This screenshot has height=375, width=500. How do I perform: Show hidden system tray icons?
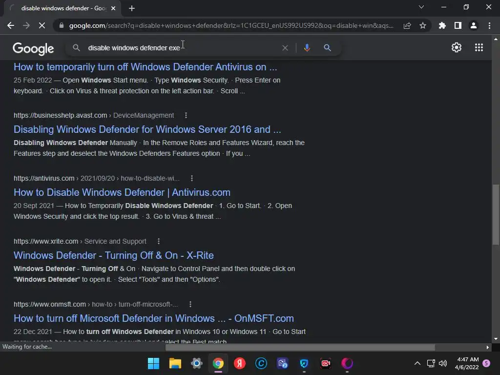click(x=417, y=363)
